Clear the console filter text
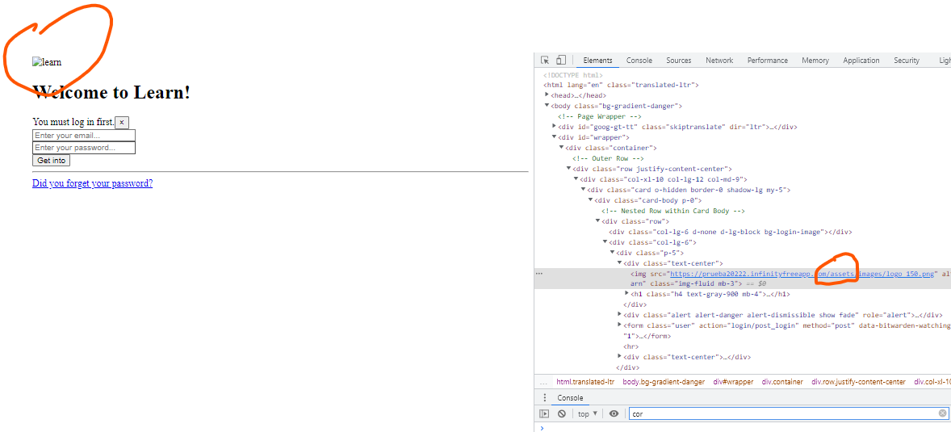Image resolution: width=951 pixels, height=432 pixels. 942,413
